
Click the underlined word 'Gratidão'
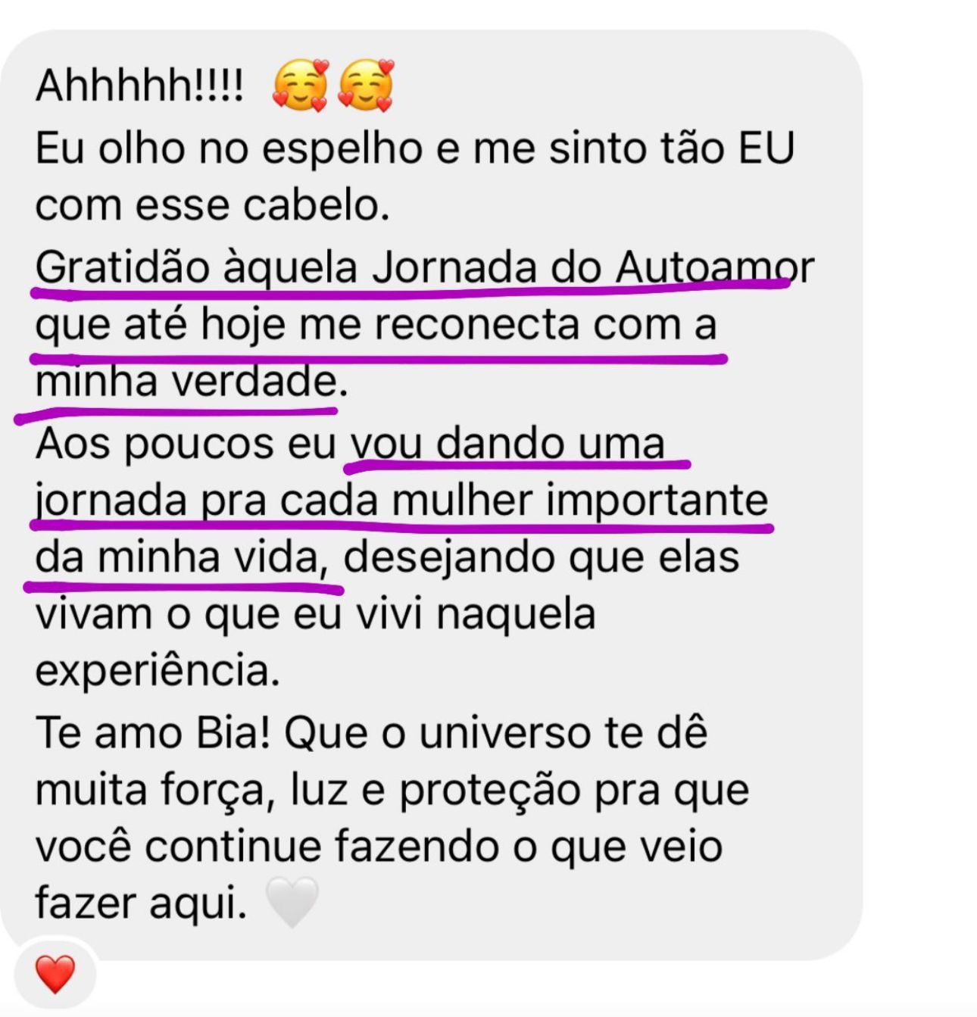(x=123, y=267)
